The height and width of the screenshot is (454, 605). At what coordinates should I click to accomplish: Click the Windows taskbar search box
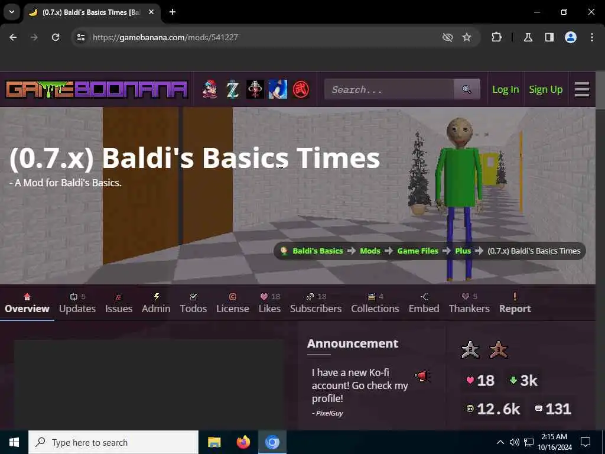(x=113, y=442)
